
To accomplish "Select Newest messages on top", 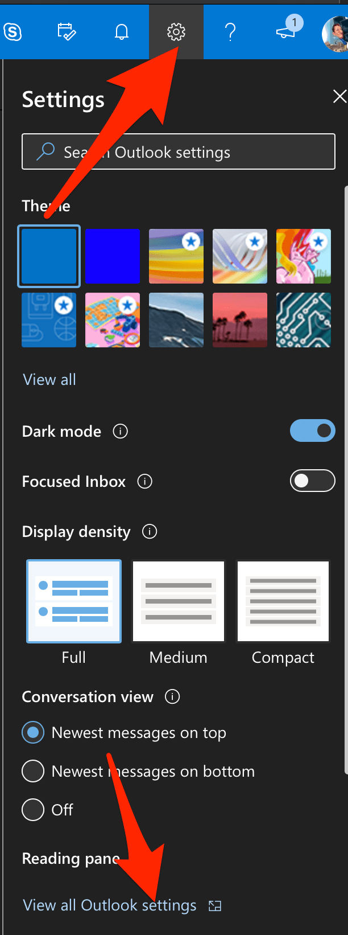I will (124, 733).
